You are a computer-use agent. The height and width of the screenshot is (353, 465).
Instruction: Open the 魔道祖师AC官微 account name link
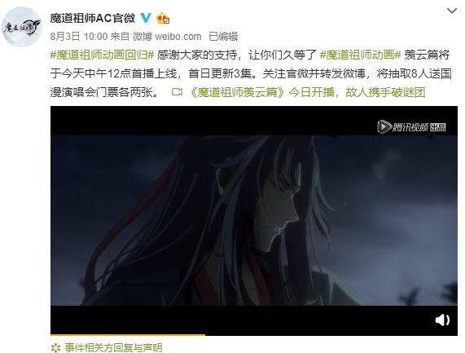(93, 19)
